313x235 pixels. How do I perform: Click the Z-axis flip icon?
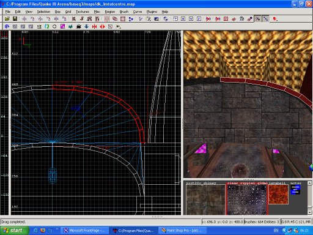(56, 19)
